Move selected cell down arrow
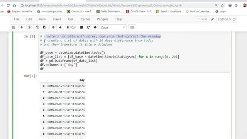 (x=60, y=27)
